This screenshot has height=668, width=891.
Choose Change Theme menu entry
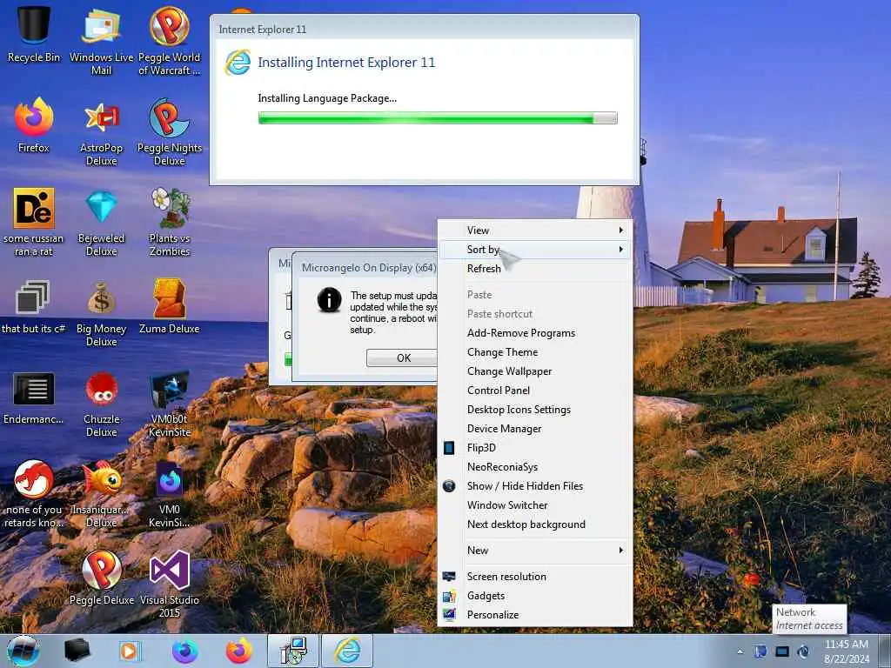tap(535, 352)
